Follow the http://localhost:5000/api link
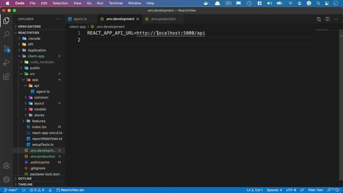The width and height of the screenshot is (343, 193). click(171, 33)
